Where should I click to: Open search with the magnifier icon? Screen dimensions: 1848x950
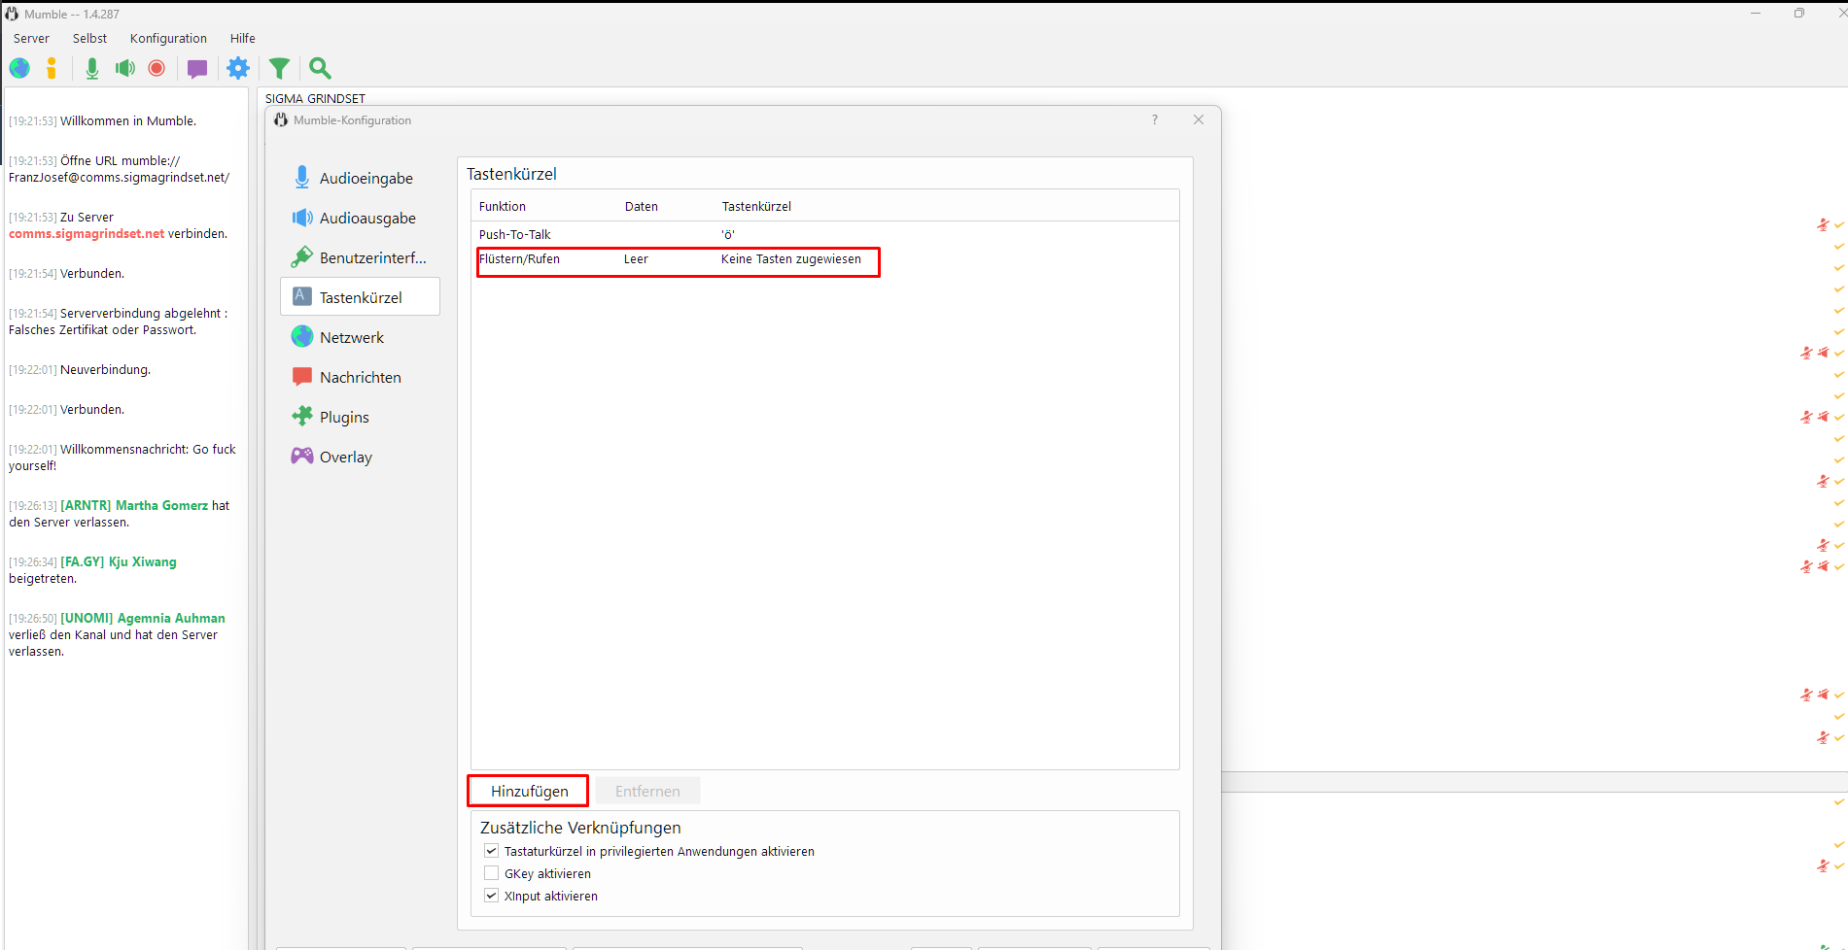tap(320, 68)
